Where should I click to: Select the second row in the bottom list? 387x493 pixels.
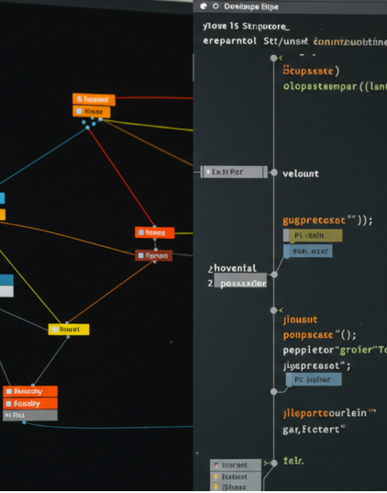click(x=236, y=476)
